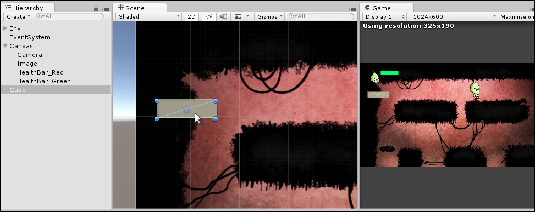535x212 pixels.
Task: Open the Display 1 dropdown
Action: [385, 16]
